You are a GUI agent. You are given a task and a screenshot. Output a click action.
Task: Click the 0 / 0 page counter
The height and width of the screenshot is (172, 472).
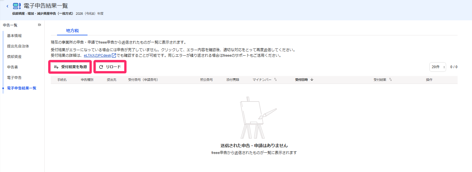pos(454,67)
